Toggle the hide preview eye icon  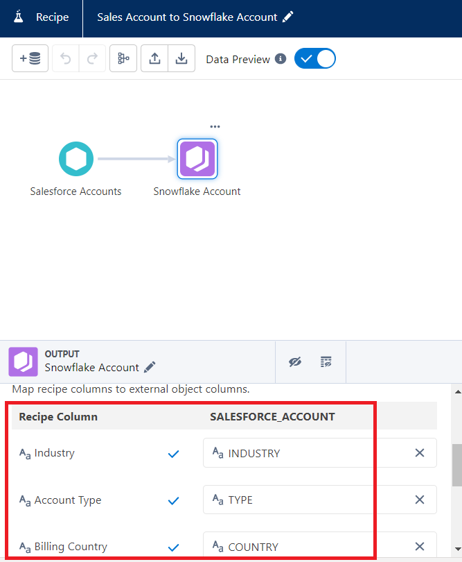(x=295, y=362)
